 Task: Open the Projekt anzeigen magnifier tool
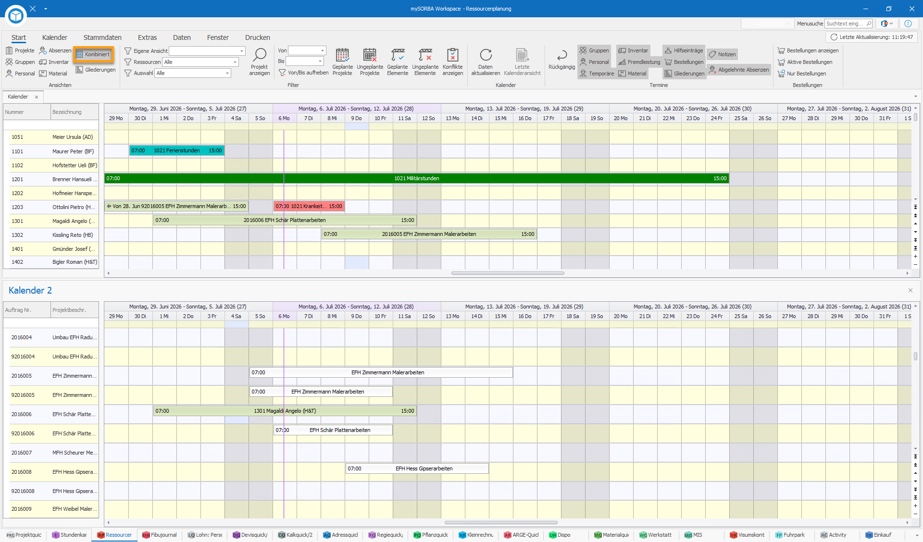[x=259, y=62]
